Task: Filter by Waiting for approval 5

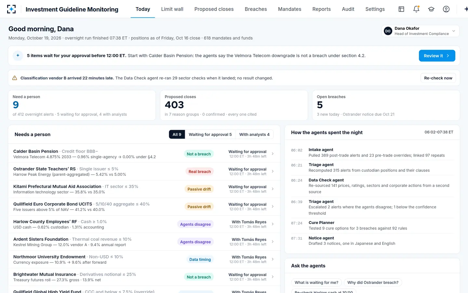Action: pyautogui.click(x=210, y=134)
